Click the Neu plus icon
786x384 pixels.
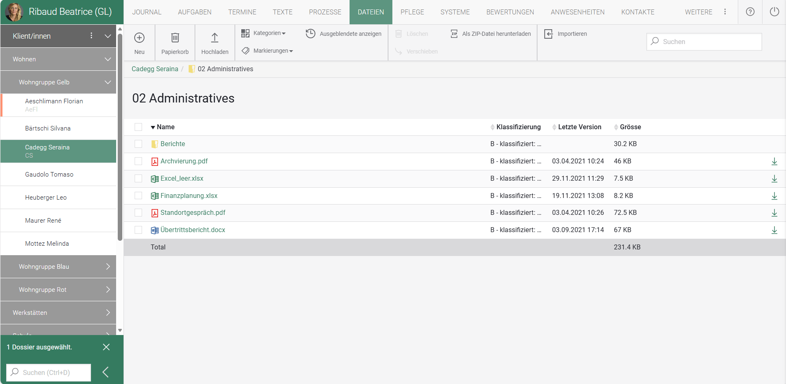point(139,38)
